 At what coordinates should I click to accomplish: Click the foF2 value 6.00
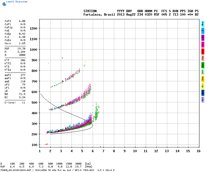click(x=22, y=21)
